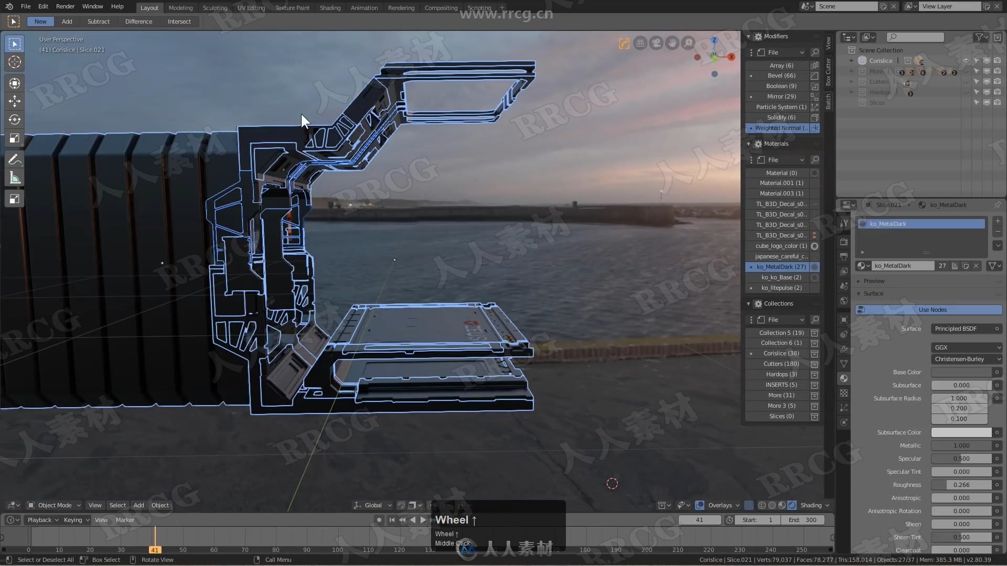Click the New boolean operation button
The image size is (1007, 566).
[40, 21]
